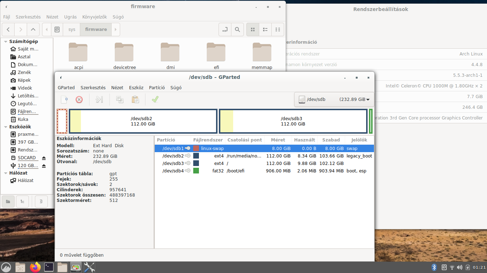Click the green fat32 color square of sdb4
The image size is (487, 273).
[x=196, y=171]
